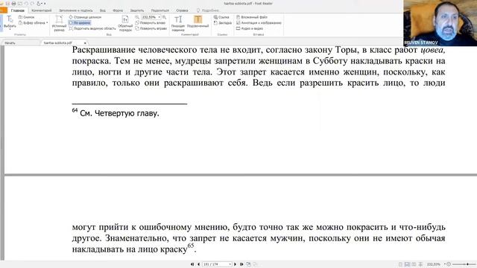Click the left navigation panel edge

pos(2,152)
